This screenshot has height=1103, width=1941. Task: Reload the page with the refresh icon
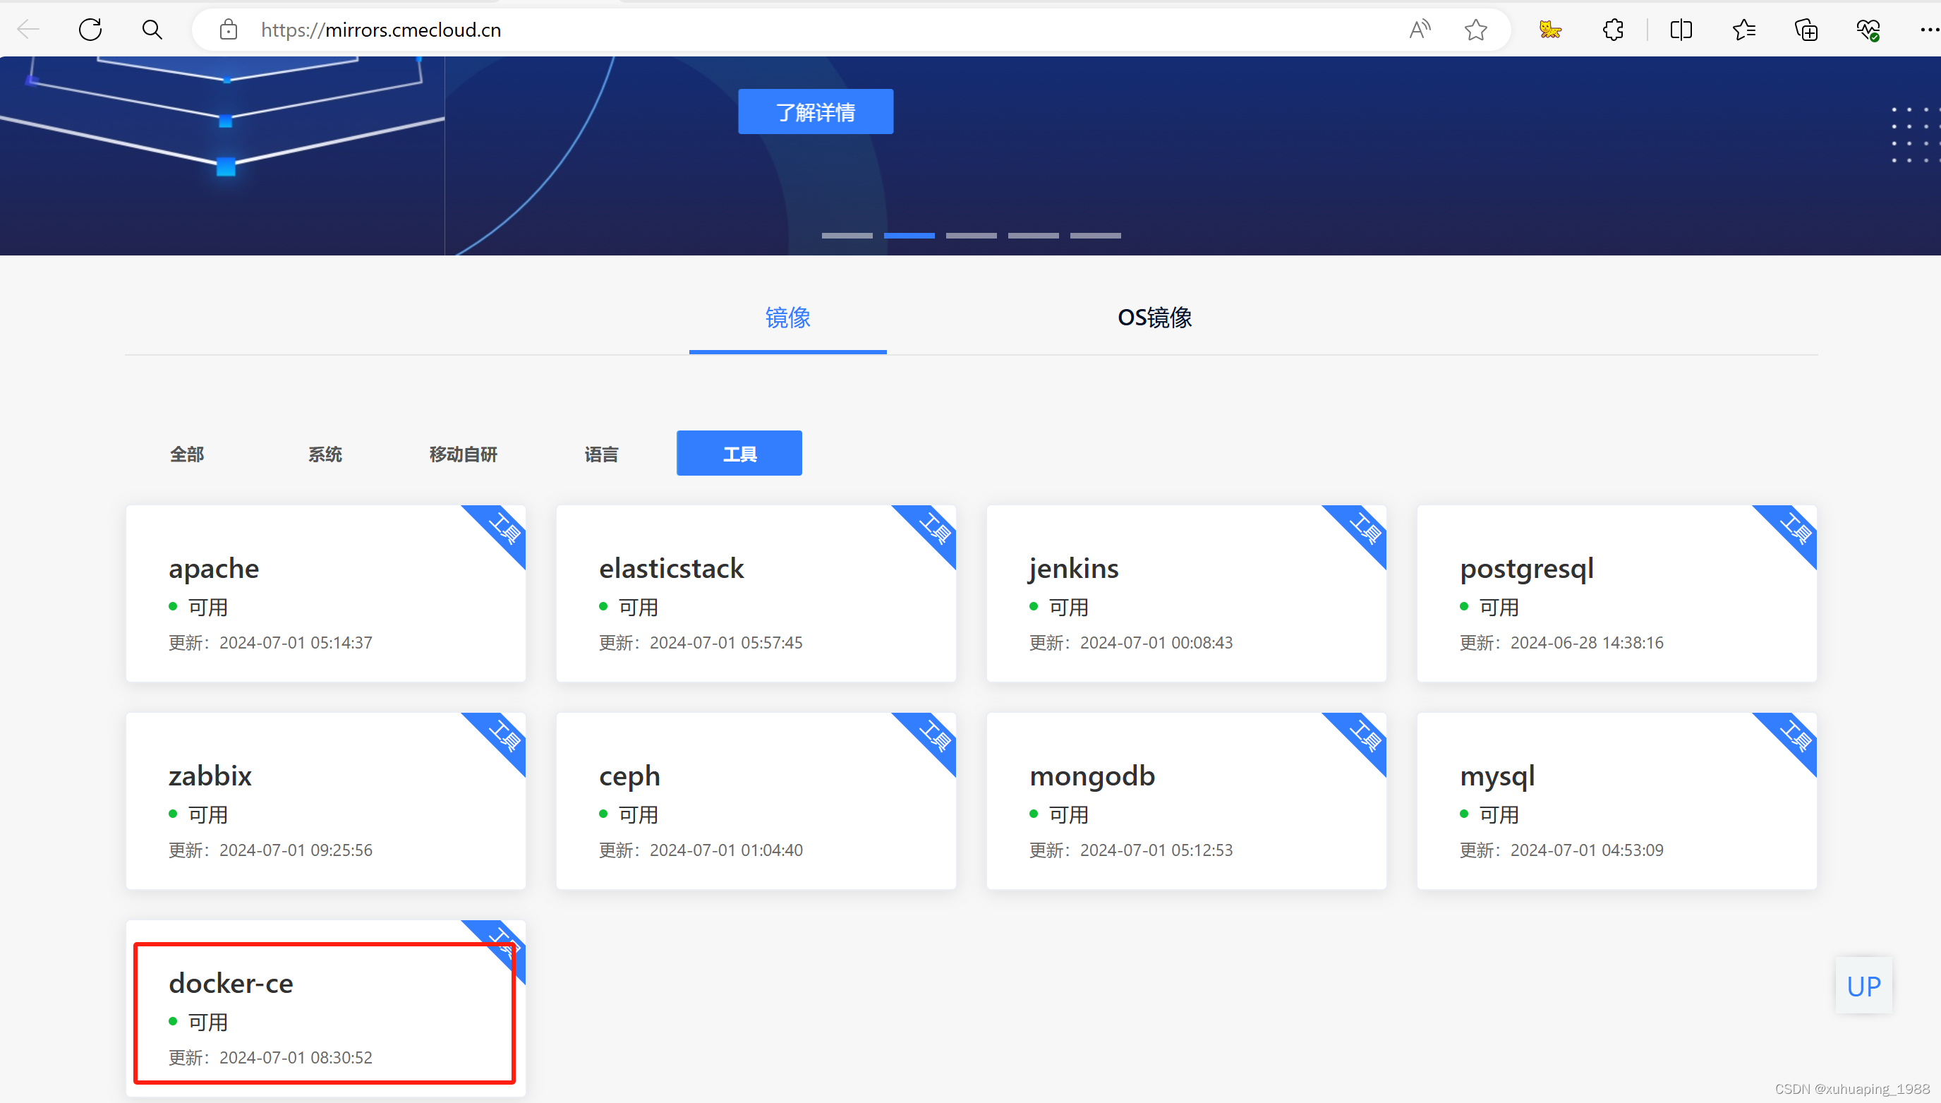[x=90, y=30]
